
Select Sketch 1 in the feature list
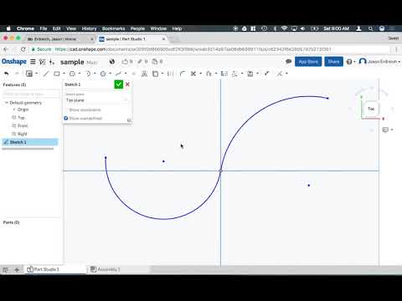click(x=30, y=142)
